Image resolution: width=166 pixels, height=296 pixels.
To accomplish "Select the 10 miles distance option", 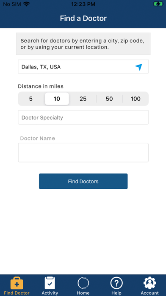I will (57, 99).
